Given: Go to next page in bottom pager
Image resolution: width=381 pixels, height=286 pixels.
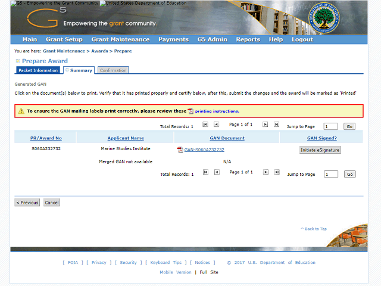Looking at the screenshot, I should pos(266,172).
